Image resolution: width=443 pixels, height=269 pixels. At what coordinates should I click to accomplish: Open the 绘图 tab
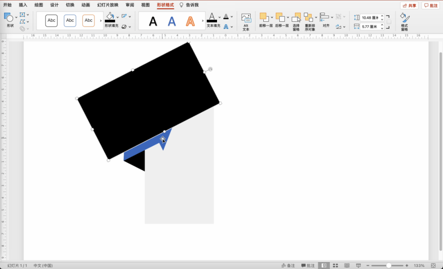39,5
